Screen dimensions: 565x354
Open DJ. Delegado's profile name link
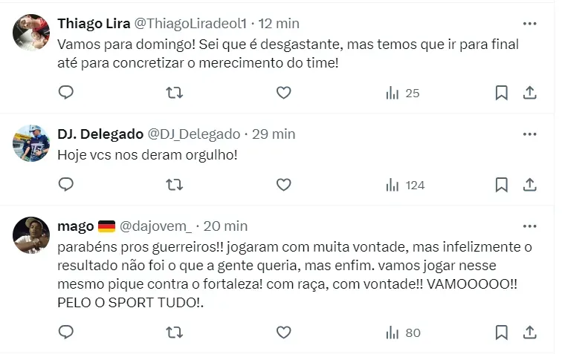[x=100, y=134]
